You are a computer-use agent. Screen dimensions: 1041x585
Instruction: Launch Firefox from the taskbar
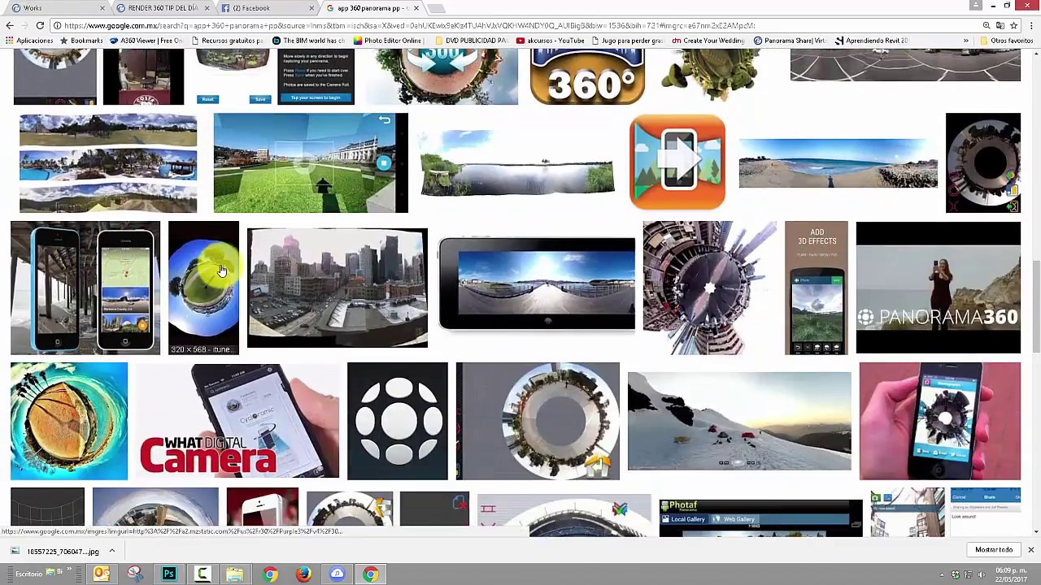coord(303,574)
